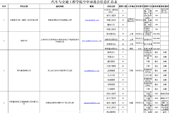Image resolution: width=169 pixels, height=113 pixels.
Task: Select the 通讯地址 column header
Action: (x=60, y=6)
